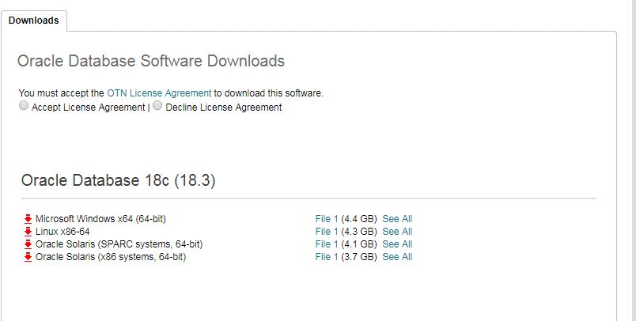Image resolution: width=636 pixels, height=321 pixels.
Task: Click the Linux x86-64 platform label
Action: (x=62, y=232)
